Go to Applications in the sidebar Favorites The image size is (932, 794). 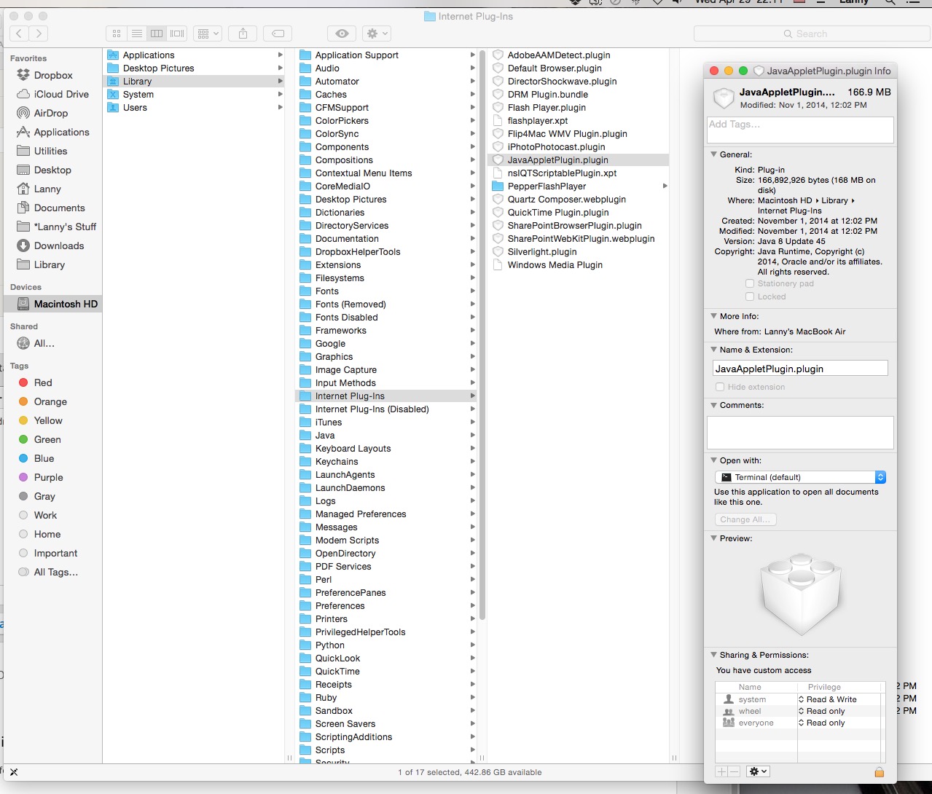(61, 132)
